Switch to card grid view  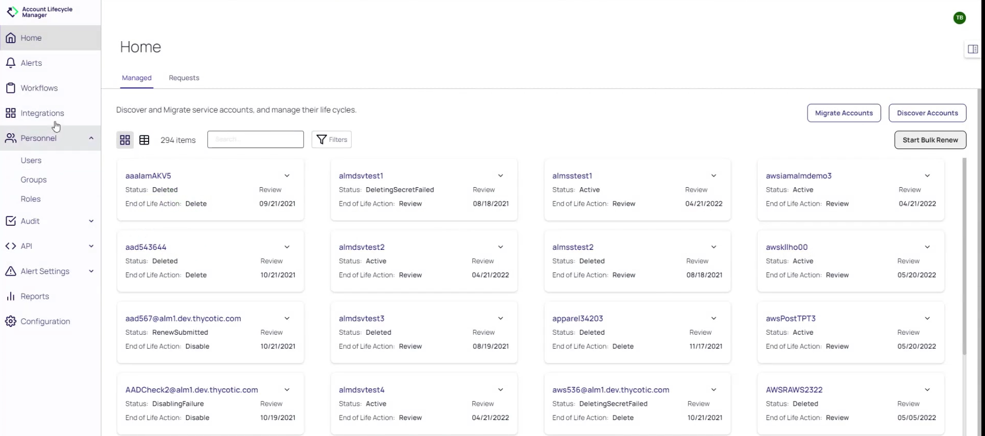[x=125, y=140]
